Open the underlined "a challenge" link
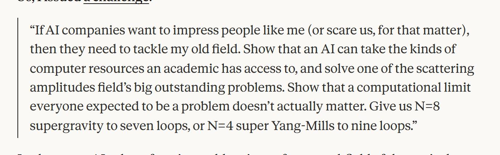500x155 pixels. 116,1
